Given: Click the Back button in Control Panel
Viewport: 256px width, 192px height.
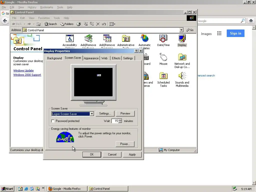Looking at the screenshot, I should click(17, 24).
